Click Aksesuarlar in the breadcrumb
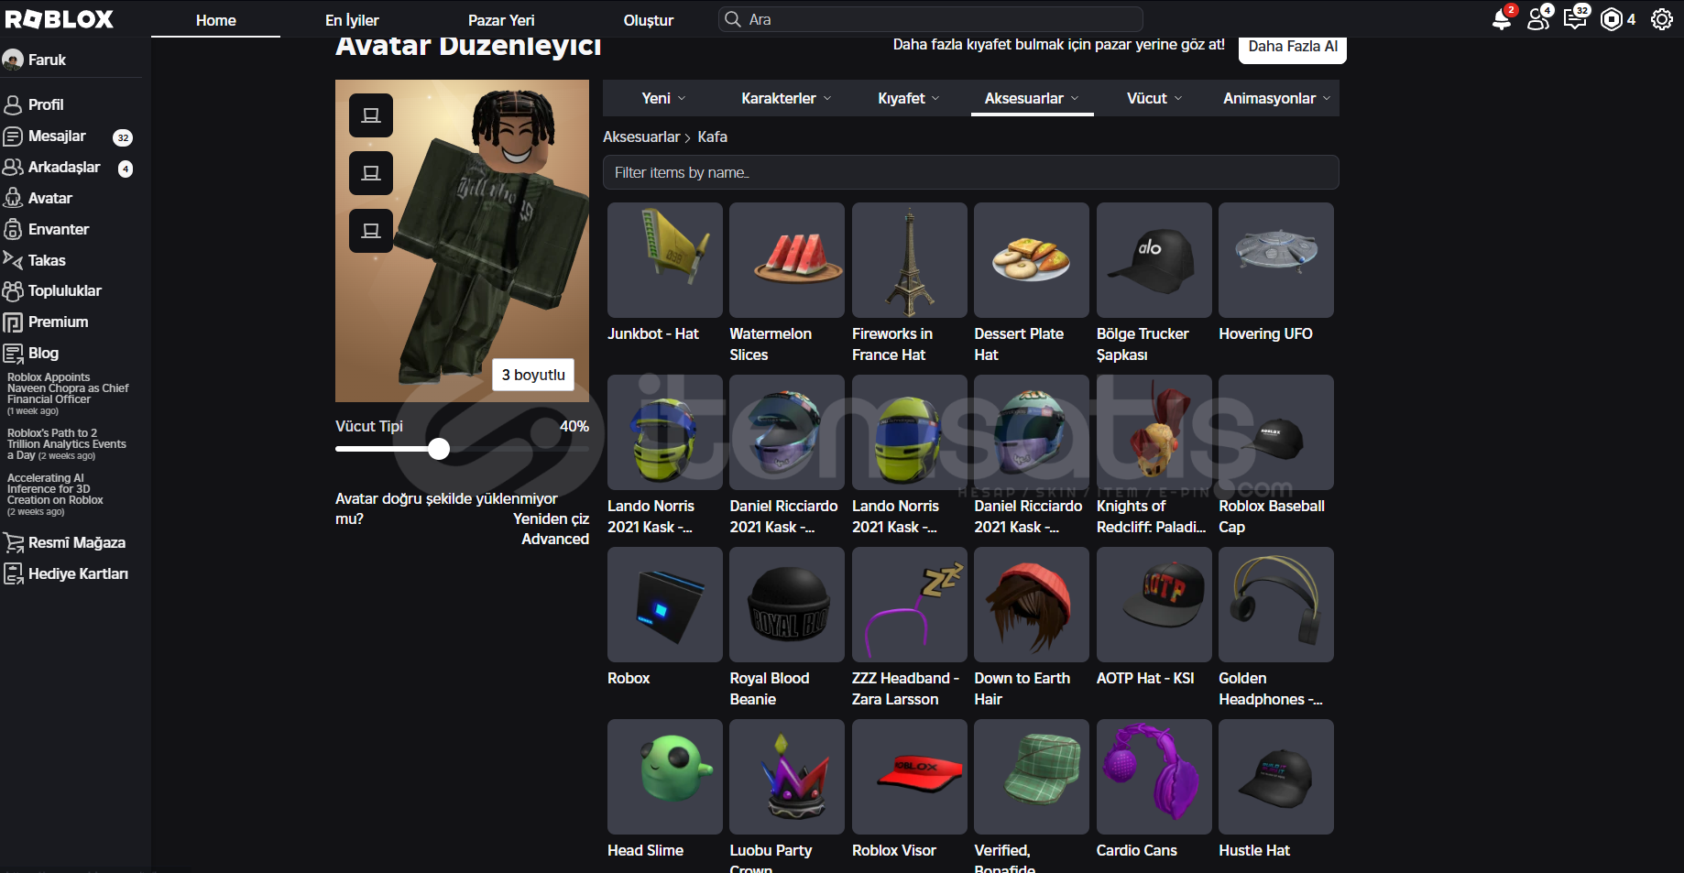The height and width of the screenshot is (873, 1684). [641, 136]
